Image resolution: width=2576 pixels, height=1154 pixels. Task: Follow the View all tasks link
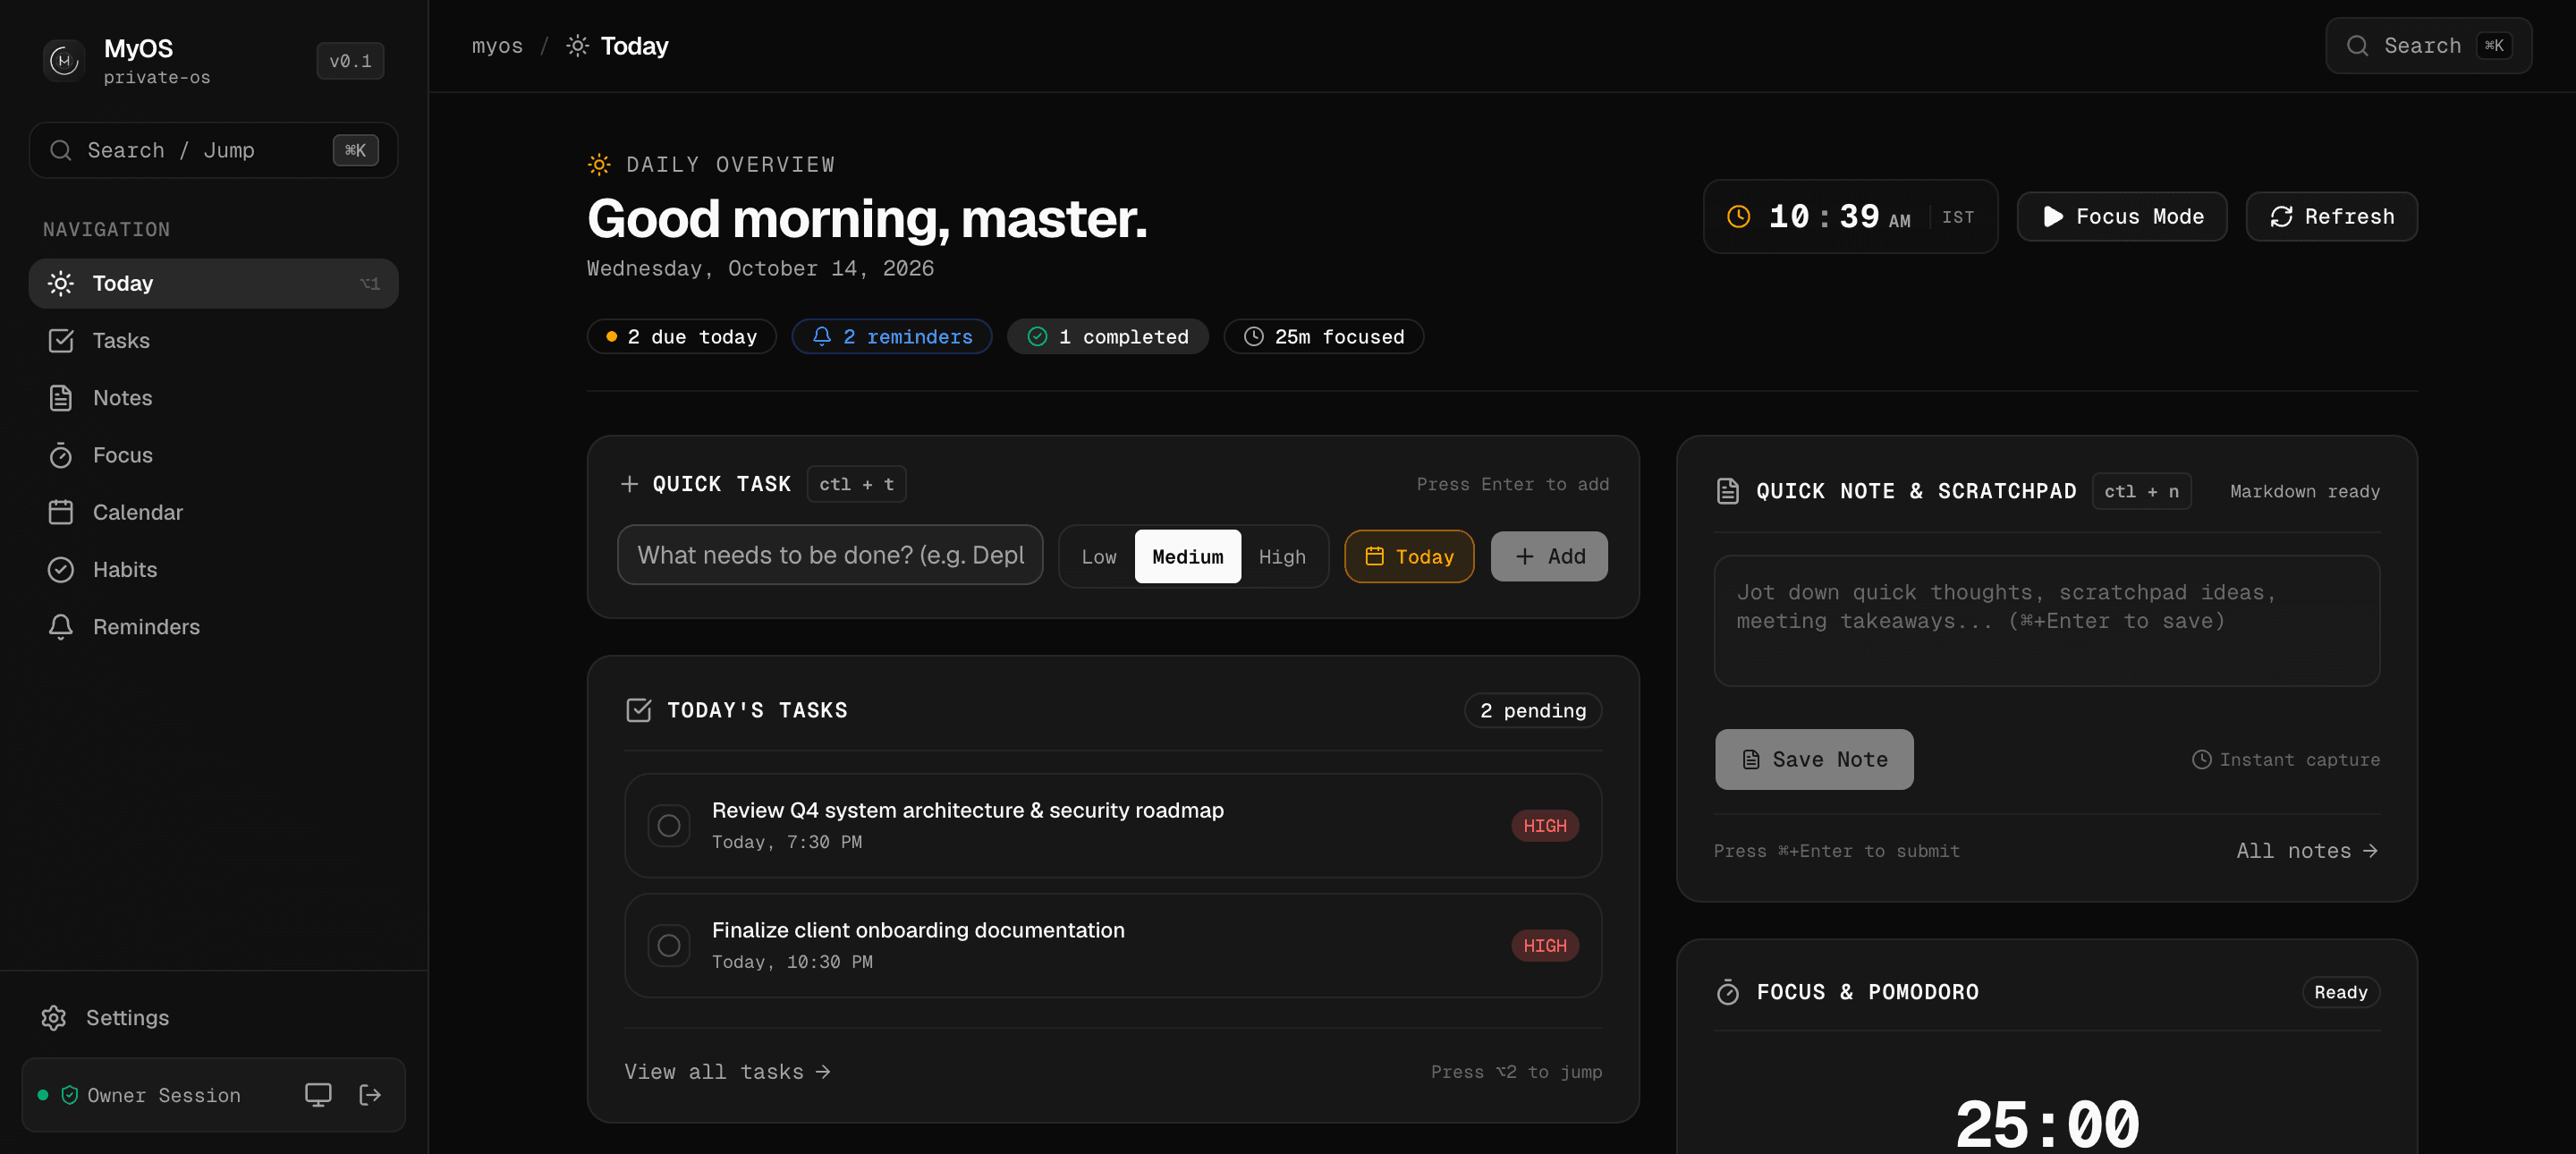pos(728,1072)
